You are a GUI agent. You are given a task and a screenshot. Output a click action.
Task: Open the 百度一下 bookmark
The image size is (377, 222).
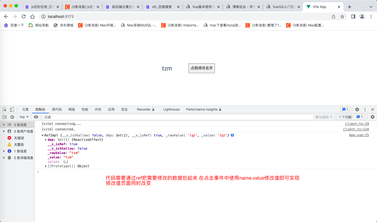coord(14,25)
